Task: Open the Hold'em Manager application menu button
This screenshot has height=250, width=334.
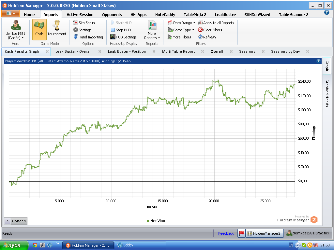Action: pyautogui.click(x=10, y=14)
